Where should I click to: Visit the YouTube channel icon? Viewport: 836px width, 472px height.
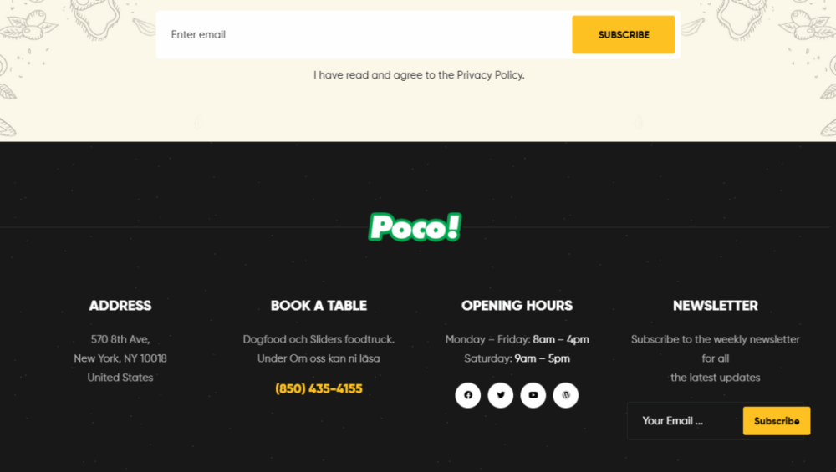click(533, 395)
